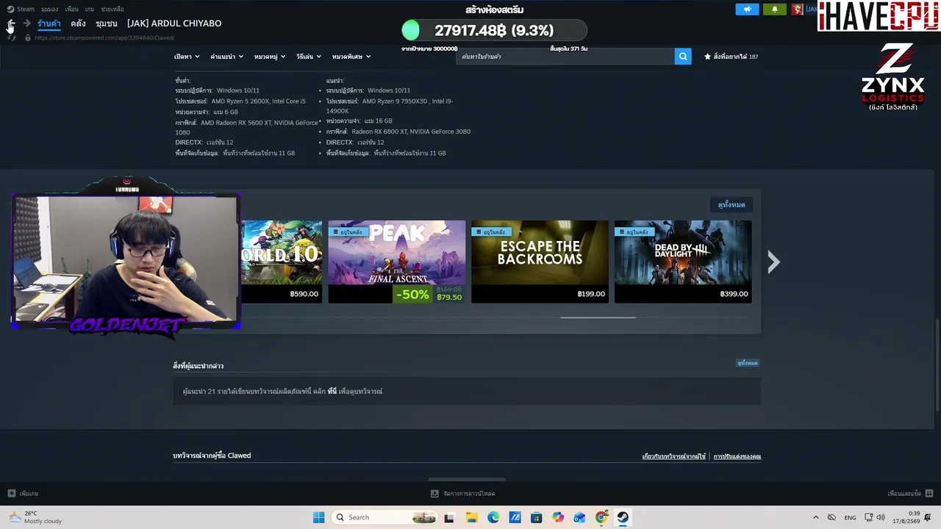Open the การปรับแต่งของคุณ link
Screen dimensions: 941x529
tap(737, 456)
